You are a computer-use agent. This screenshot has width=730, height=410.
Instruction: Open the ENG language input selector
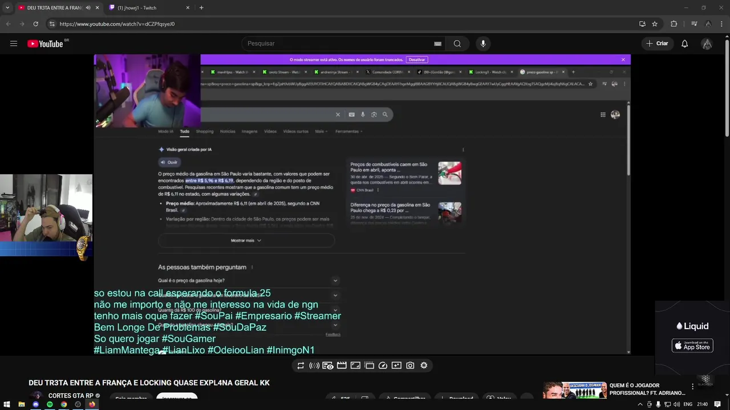[x=688, y=404]
